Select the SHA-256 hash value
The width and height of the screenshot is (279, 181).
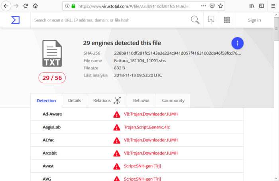pyautogui.click(x=178, y=53)
